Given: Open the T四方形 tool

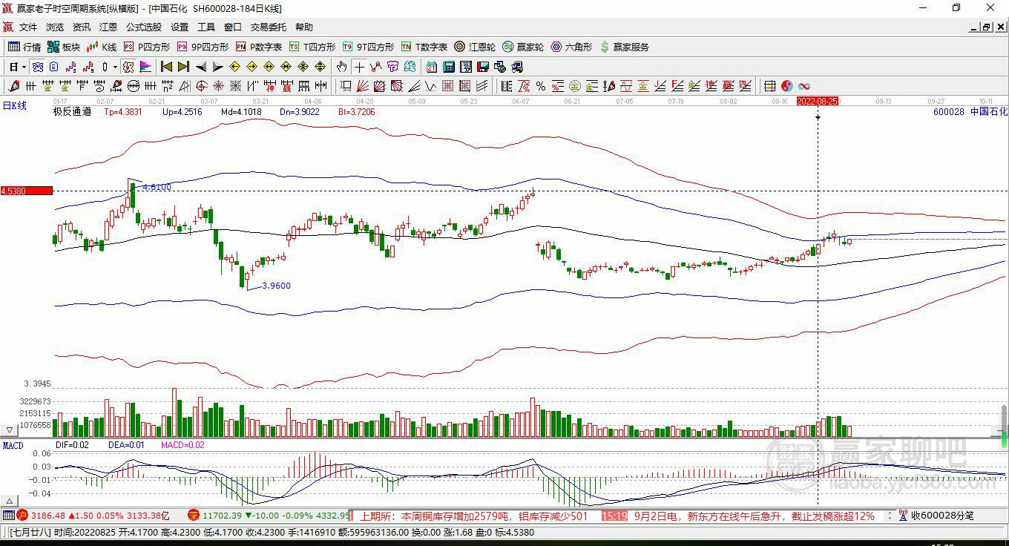Looking at the screenshot, I should tap(312, 47).
